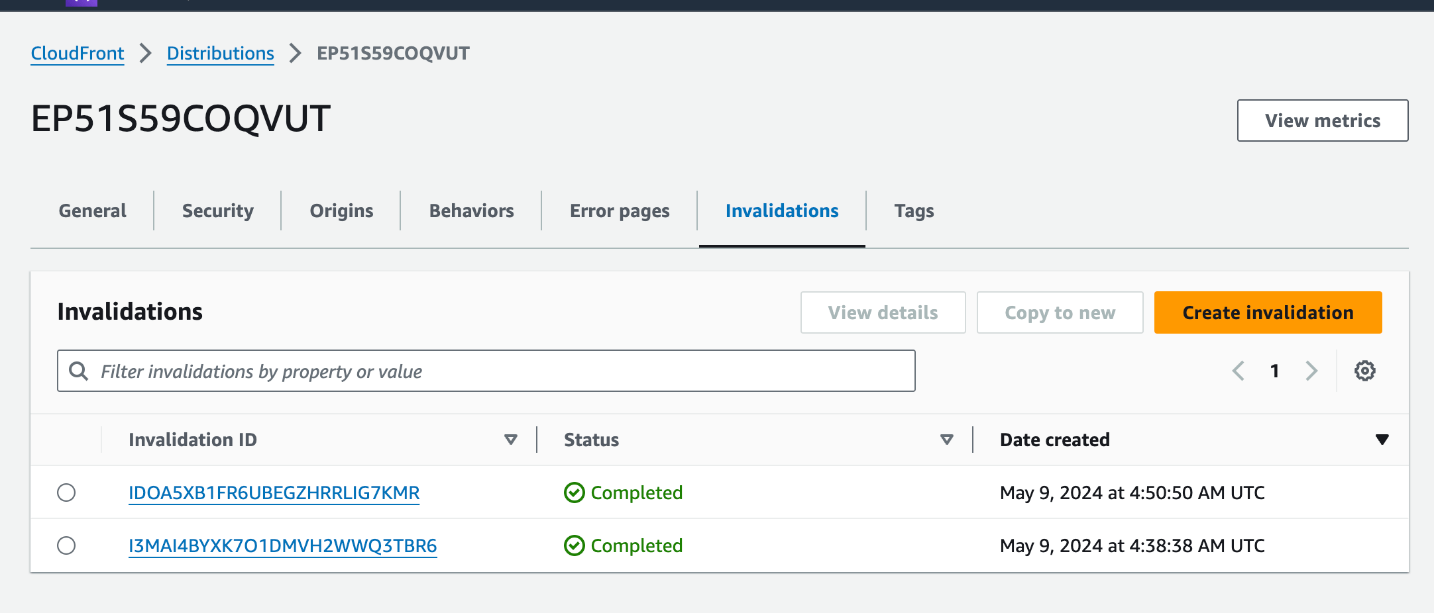1434x613 pixels.
Task: Open the Tags tab
Action: (x=914, y=211)
